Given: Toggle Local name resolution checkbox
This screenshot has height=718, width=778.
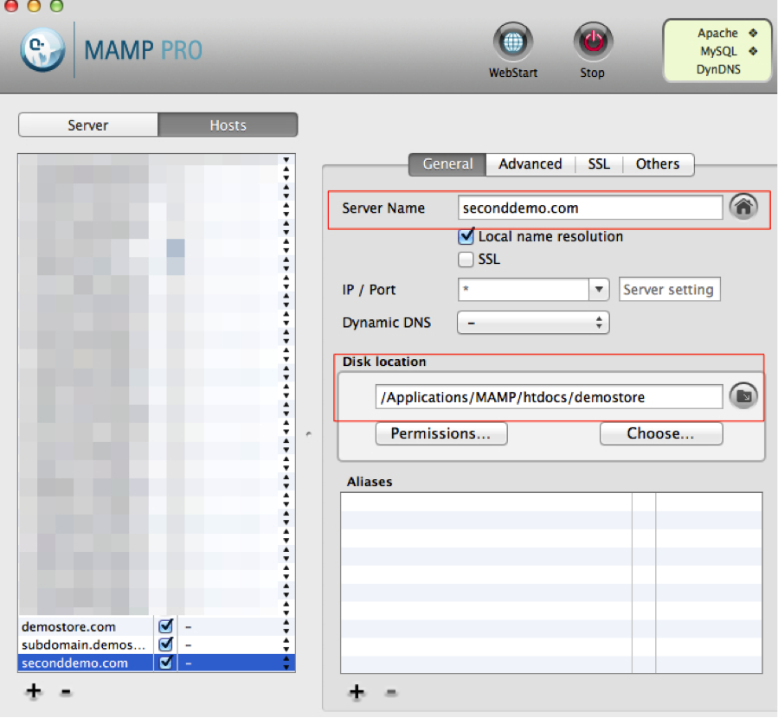Looking at the screenshot, I should (x=466, y=236).
